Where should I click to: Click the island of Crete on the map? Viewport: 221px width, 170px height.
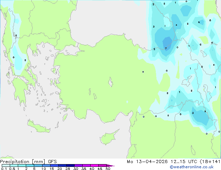click(x=38, y=126)
